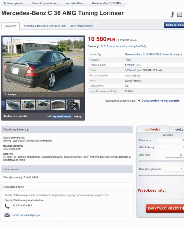Share listing on Facebook icon
Screen dimensions: 184x226
tap(172, 14)
